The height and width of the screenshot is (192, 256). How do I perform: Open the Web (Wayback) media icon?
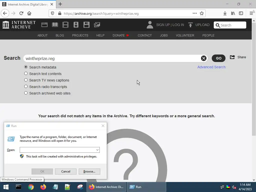click(x=44, y=25)
